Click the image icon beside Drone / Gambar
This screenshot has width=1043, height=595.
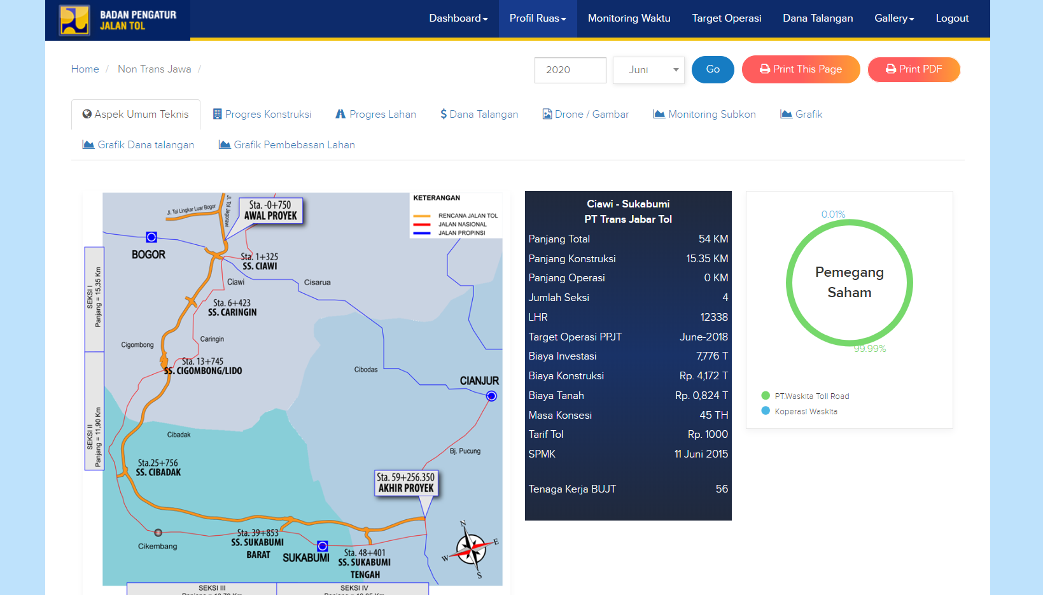(x=547, y=115)
